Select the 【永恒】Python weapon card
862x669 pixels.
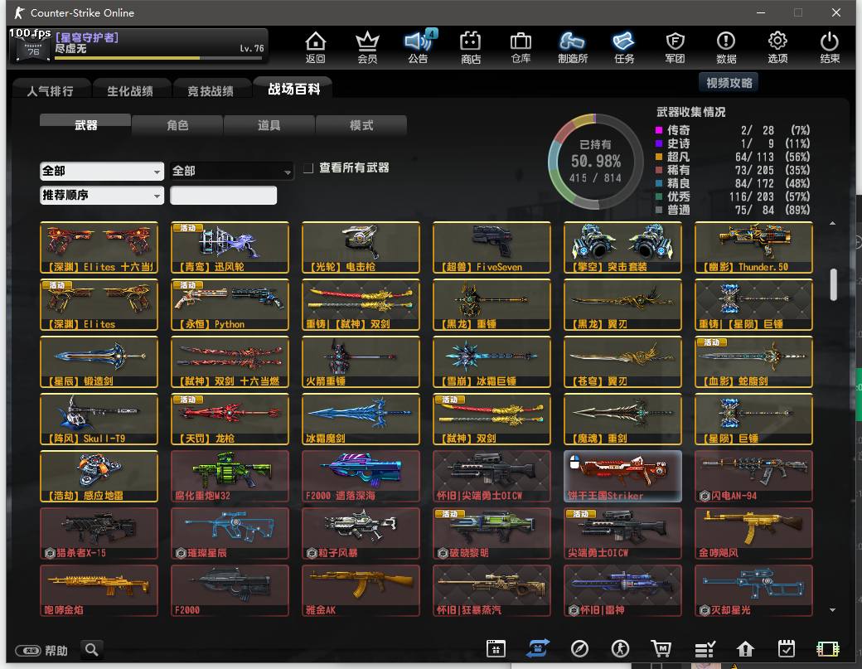[230, 304]
